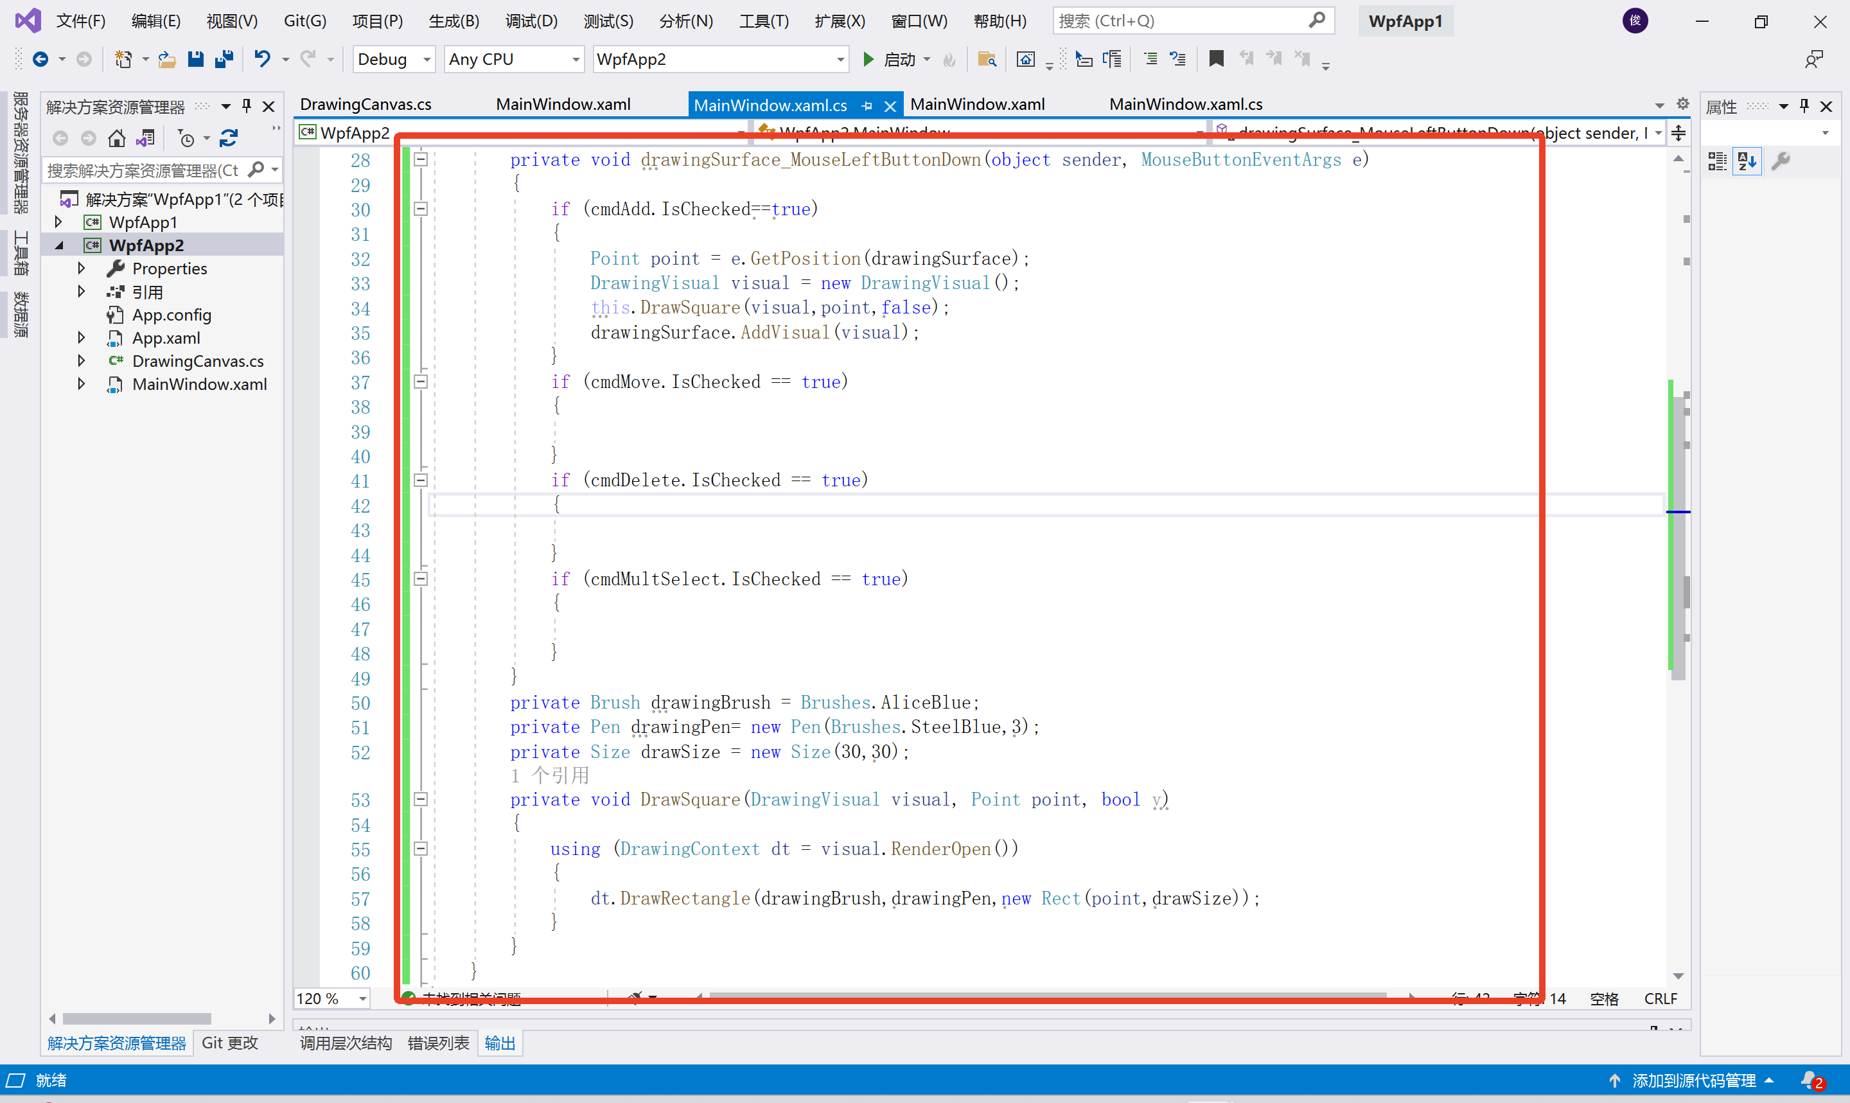Click the Save All toolbar icon
The width and height of the screenshot is (1850, 1103).
click(x=224, y=58)
